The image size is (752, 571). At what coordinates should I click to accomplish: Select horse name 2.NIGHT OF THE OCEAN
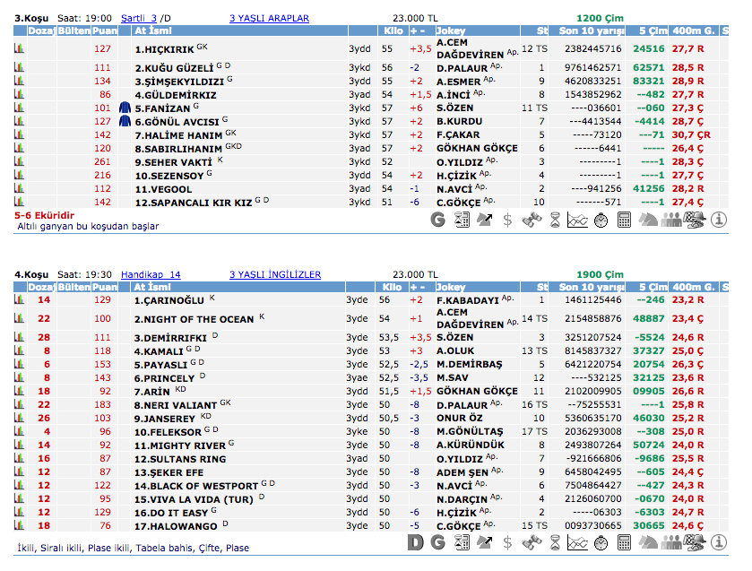(194, 318)
